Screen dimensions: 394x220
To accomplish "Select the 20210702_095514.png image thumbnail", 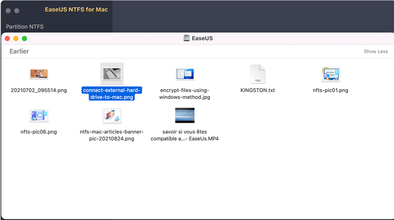I will [39, 74].
